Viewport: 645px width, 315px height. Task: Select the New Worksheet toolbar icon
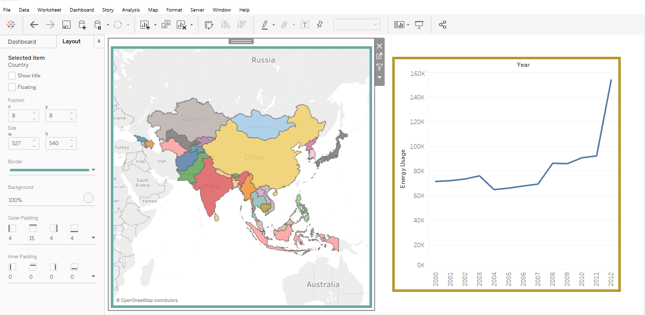click(x=145, y=24)
